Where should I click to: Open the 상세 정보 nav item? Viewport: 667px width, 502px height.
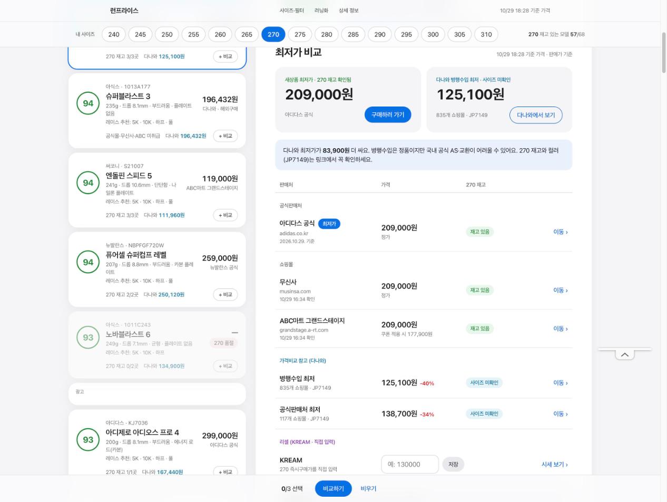349,11
